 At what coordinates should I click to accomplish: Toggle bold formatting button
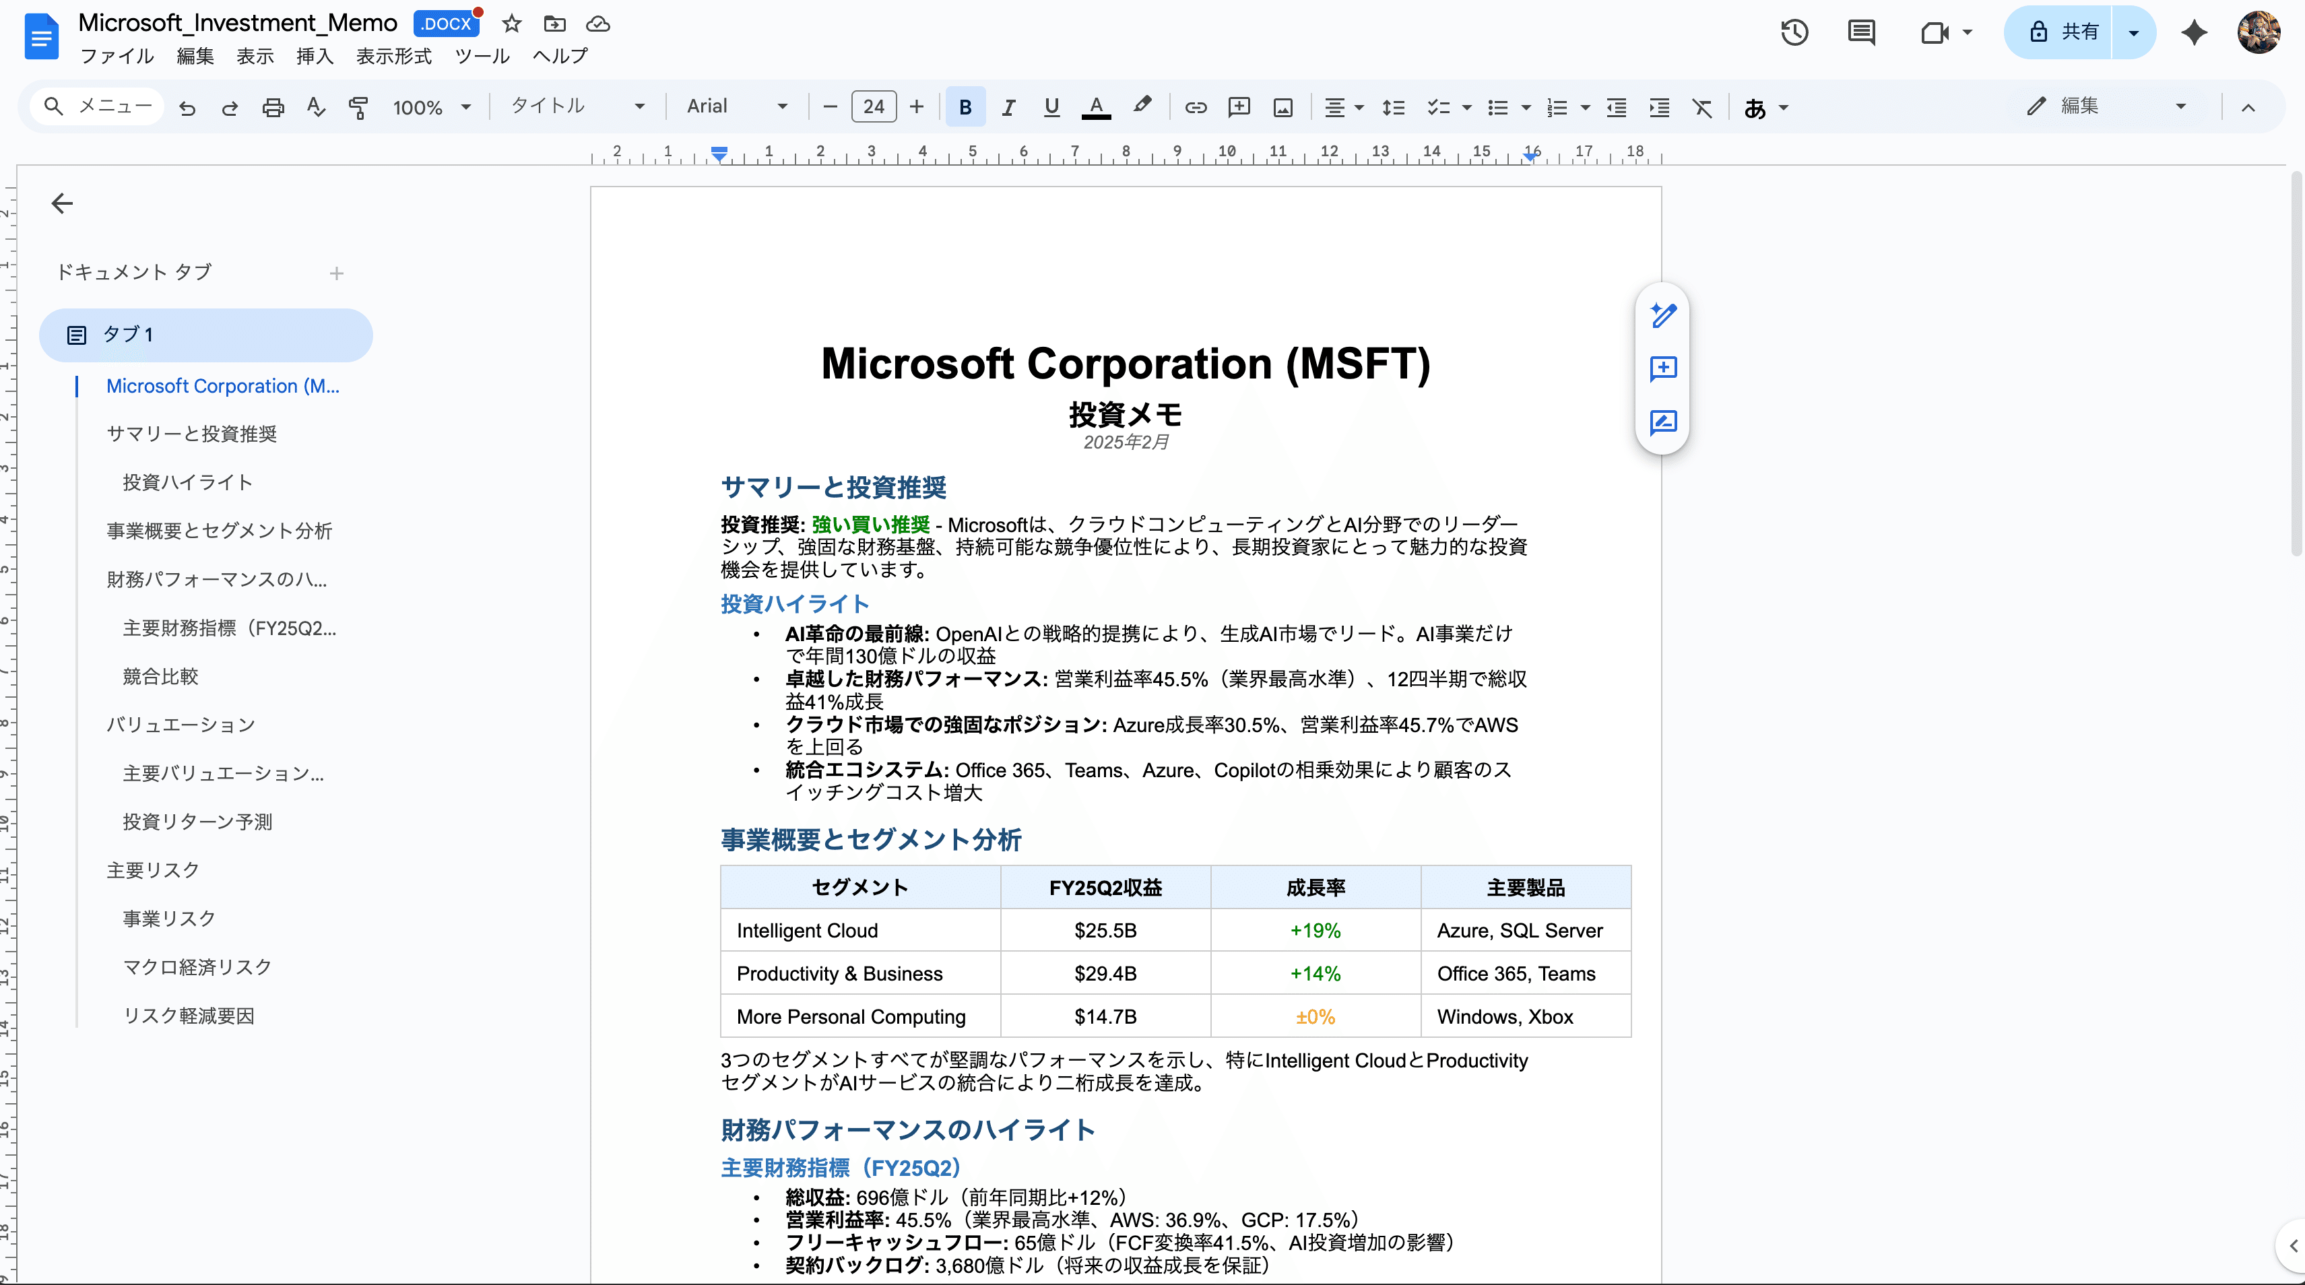965,107
